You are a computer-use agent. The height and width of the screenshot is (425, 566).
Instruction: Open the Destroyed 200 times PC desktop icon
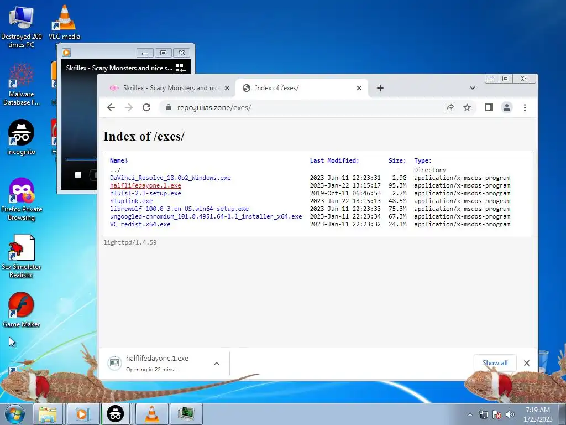pyautogui.click(x=22, y=27)
